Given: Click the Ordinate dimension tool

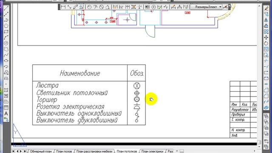Looking at the screenshot, I should point(81,7).
